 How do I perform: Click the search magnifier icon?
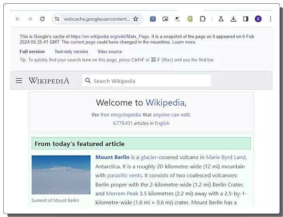tap(88, 80)
